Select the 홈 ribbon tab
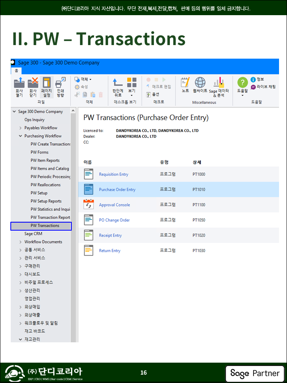 point(16,71)
